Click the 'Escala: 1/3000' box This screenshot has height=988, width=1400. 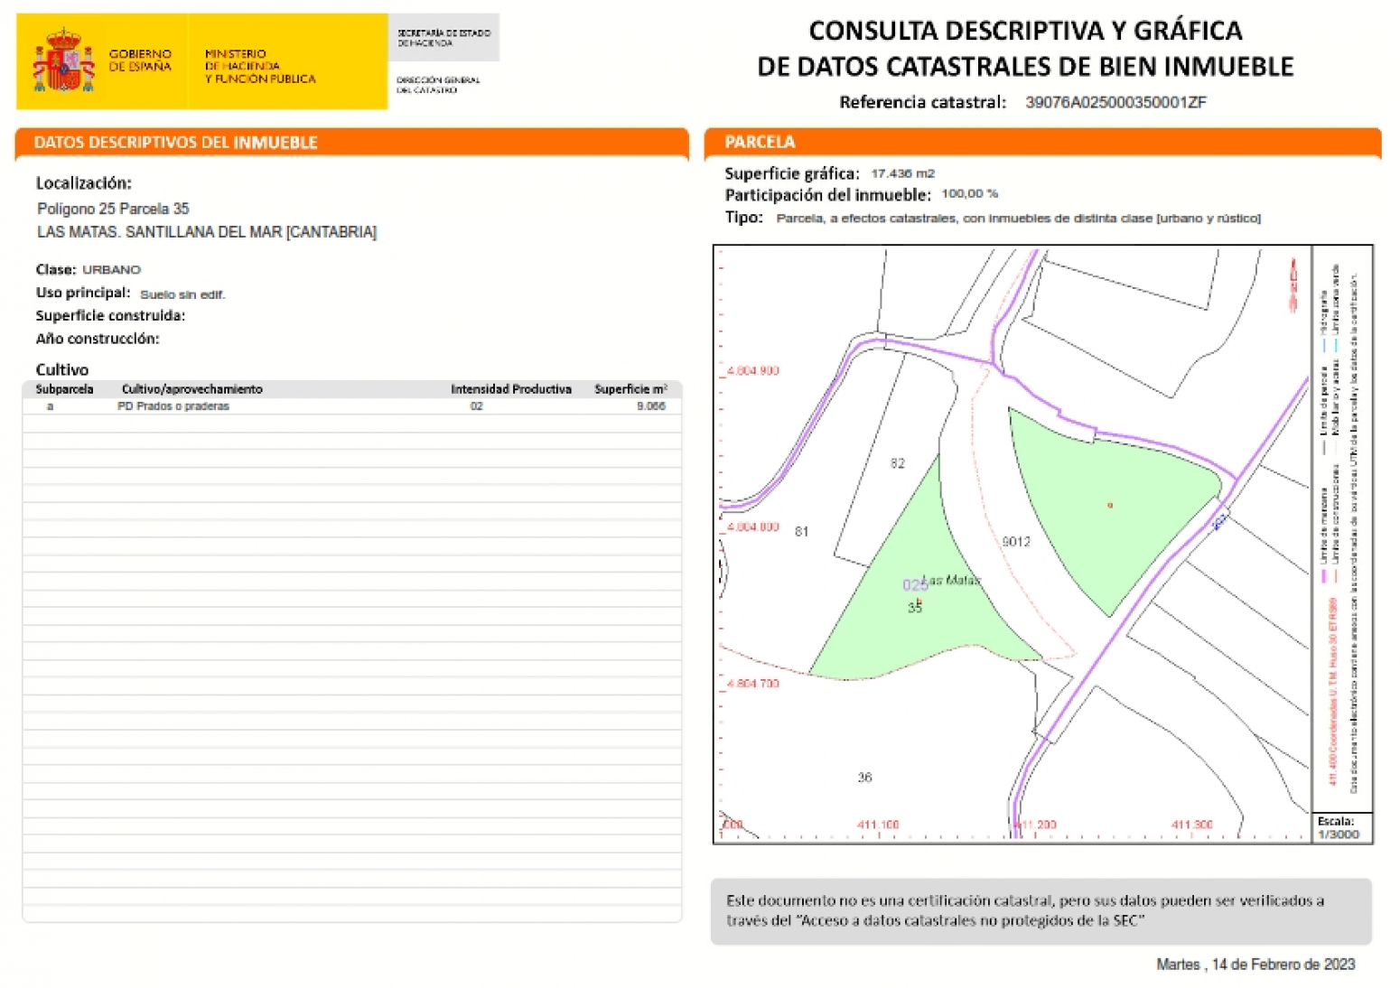click(x=1341, y=828)
